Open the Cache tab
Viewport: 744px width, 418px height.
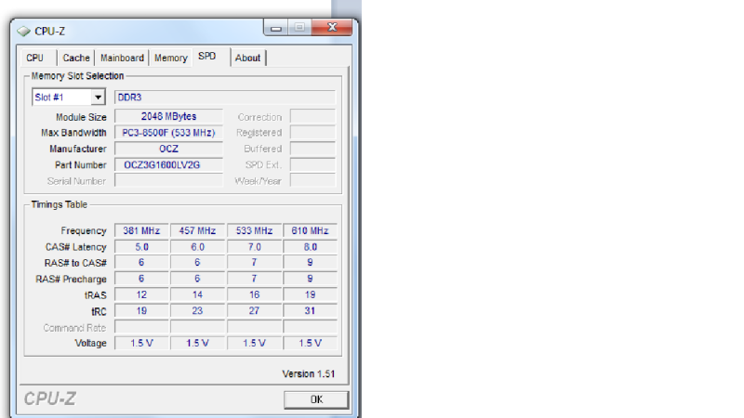[76, 58]
